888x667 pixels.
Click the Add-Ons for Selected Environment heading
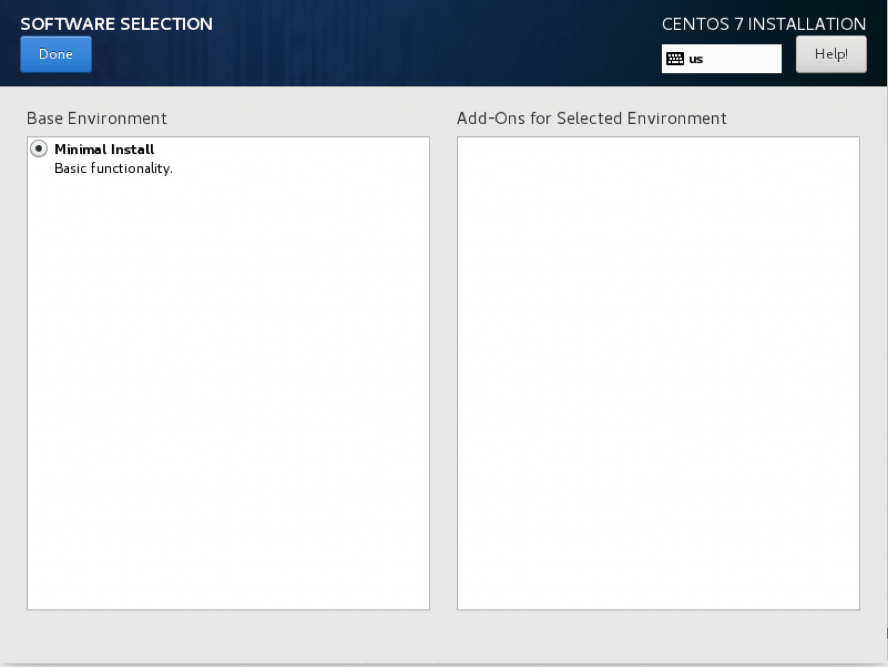[x=591, y=118]
